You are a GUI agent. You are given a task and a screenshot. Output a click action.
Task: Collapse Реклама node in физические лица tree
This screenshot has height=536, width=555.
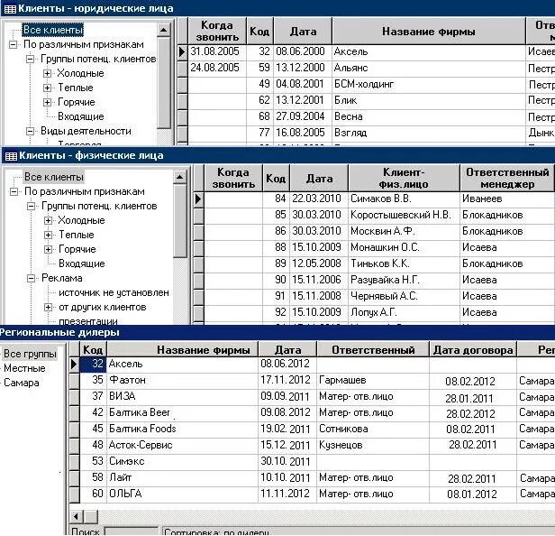32,278
